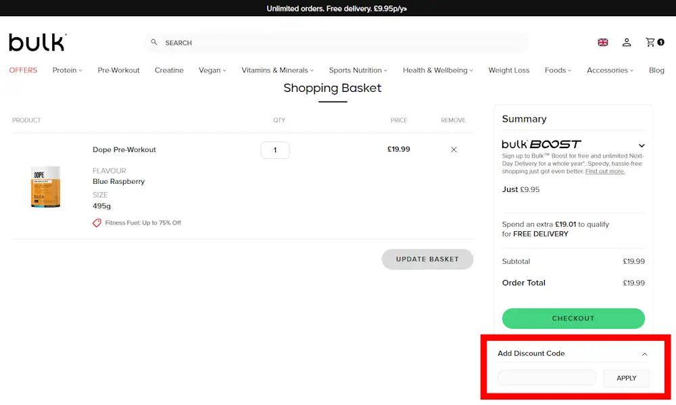Expand the Health & Wellbeing dropdown
The image size is (676, 405).
pyautogui.click(x=437, y=70)
